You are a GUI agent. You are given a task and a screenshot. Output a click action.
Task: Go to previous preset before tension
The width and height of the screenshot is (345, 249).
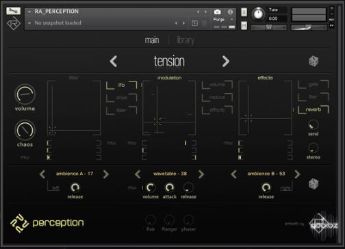point(114,61)
